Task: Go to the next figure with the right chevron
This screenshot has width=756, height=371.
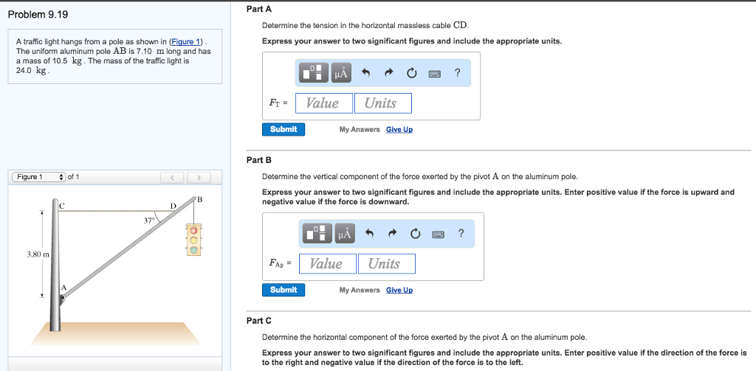Action: coord(199,178)
